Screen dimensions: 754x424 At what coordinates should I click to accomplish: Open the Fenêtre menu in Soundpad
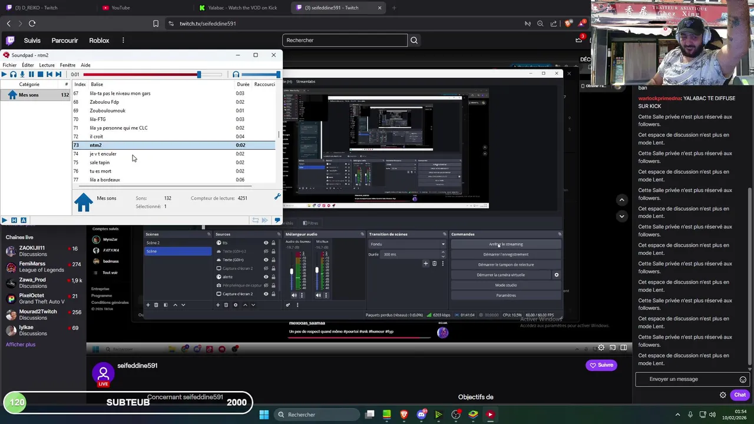click(67, 65)
